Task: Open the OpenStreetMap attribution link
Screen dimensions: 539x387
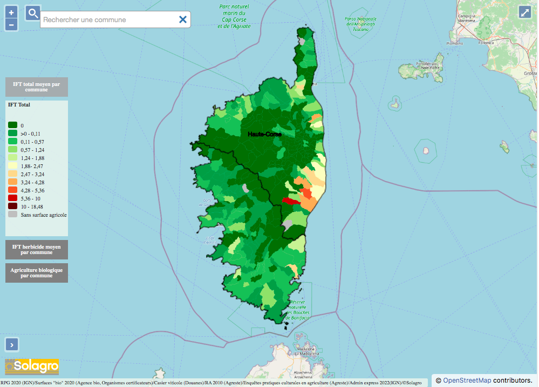Action: (467, 381)
